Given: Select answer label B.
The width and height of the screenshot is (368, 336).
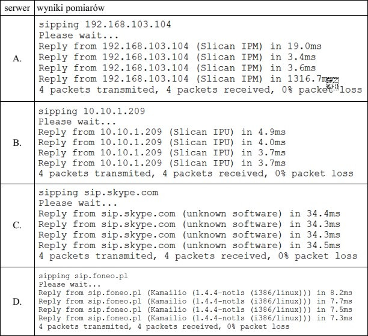Looking at the screenshot, I should [x=17, y=143].
